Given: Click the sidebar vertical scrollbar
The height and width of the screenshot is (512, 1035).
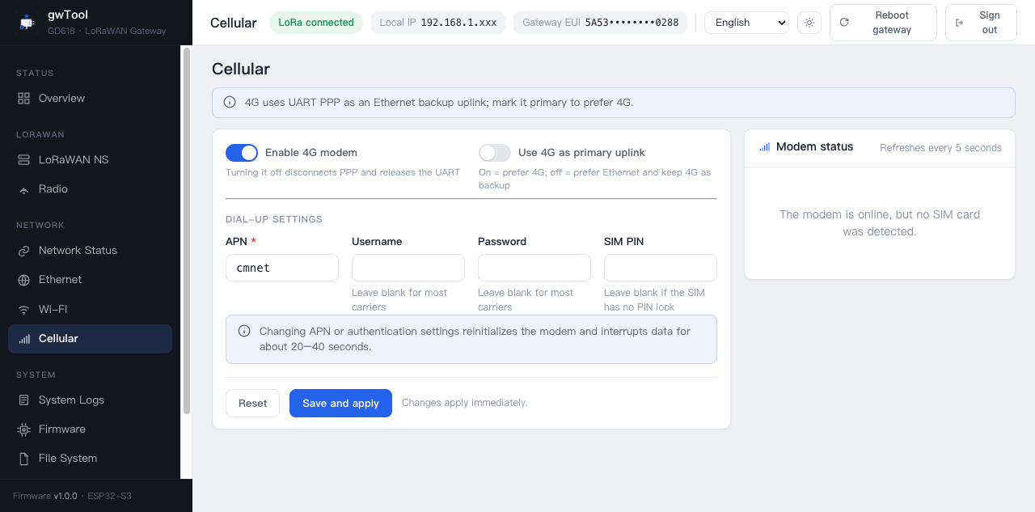Looking at the screenshot, I should tap(187, 231).
